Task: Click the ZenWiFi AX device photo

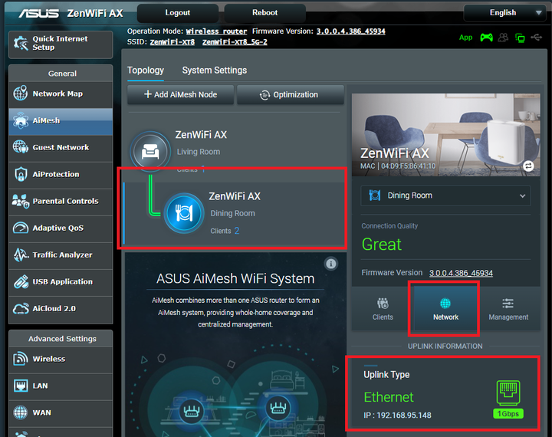Action: coord(445,135)
